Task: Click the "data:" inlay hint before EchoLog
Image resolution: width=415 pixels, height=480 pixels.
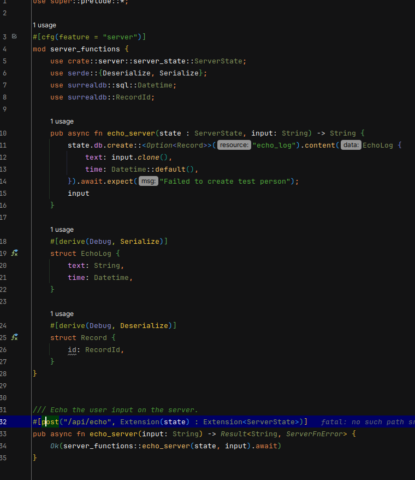Action: (x=351, y=145)
